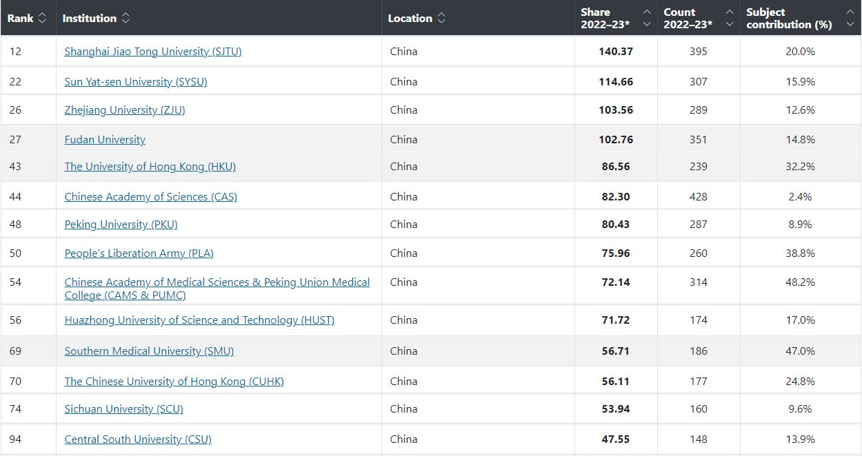Sort by Subject contribution column arrows
862x456 pixels.
[x=850, y=19]
